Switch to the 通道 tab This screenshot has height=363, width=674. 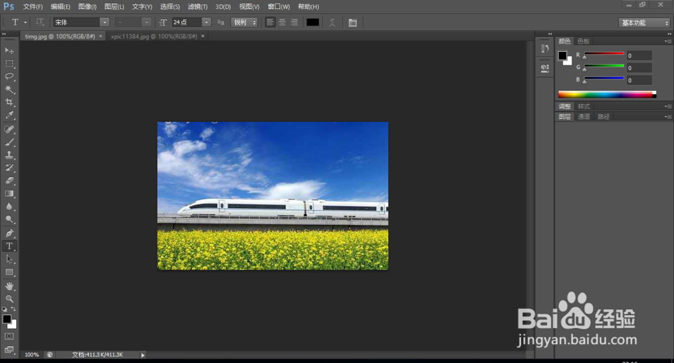[583, 117]
